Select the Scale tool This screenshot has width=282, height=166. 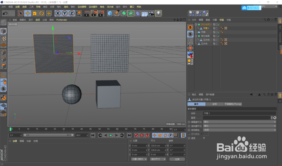pyautogui.click(x=34, y=13)
